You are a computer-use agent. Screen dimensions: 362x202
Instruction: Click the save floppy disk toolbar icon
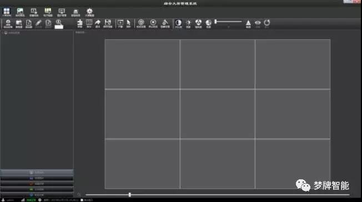pyautogui.click(x=108, y=23)
